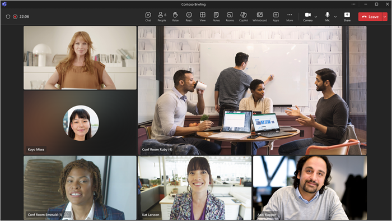
Task: Leave the meeting
Action: (370, 17)
